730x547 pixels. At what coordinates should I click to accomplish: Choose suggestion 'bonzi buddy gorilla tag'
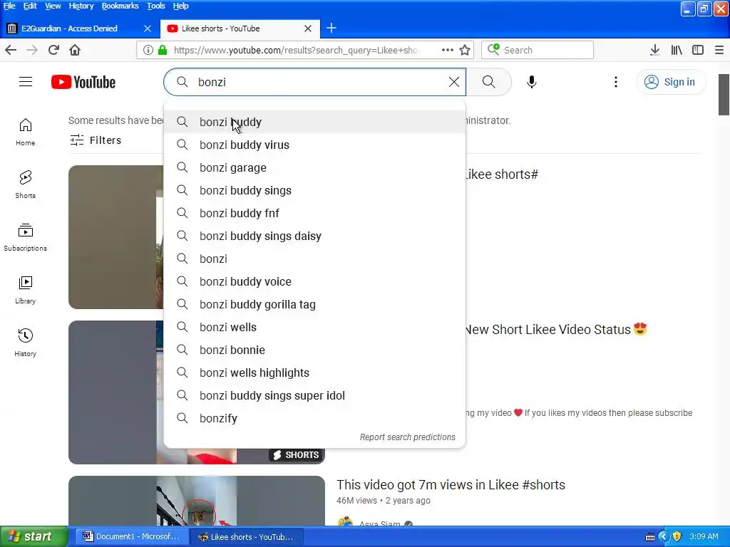click(x=314, y=304)
